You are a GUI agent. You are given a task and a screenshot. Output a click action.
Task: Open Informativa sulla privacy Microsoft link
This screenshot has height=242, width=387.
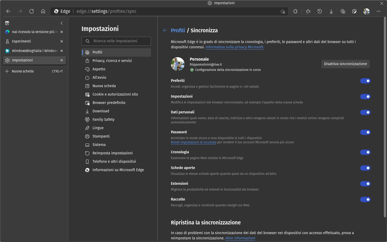235,47
